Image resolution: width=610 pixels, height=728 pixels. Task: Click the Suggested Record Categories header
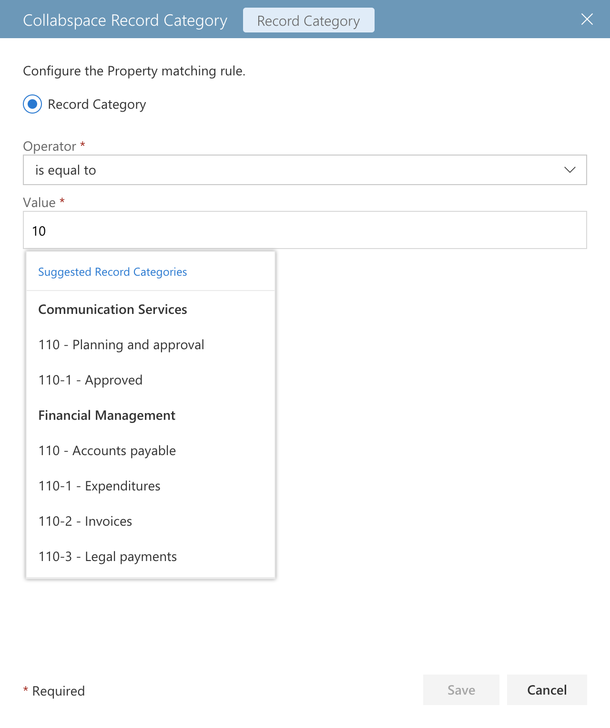click(x=112, y=272)
